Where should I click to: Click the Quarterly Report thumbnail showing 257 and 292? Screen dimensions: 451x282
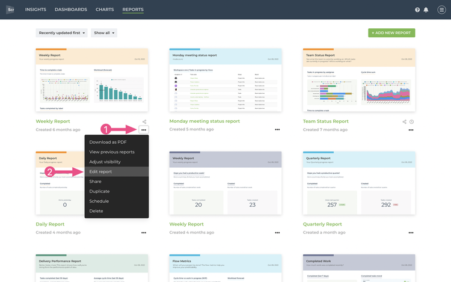coord(359,183)
